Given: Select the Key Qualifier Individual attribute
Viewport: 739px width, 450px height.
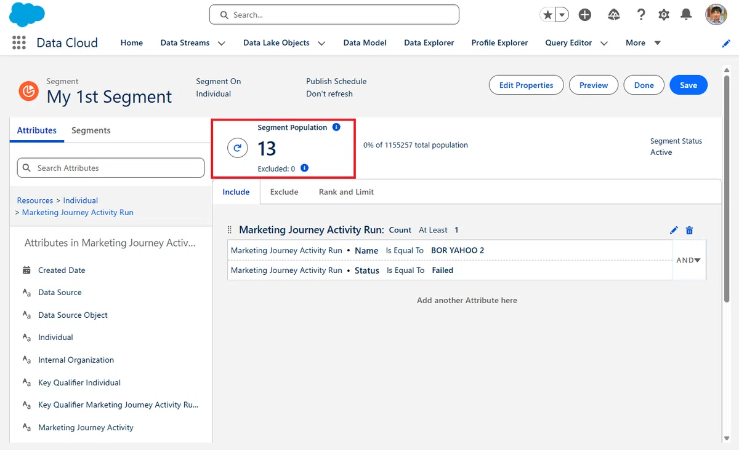Looking at the screenshot, I should coord(79,382).
